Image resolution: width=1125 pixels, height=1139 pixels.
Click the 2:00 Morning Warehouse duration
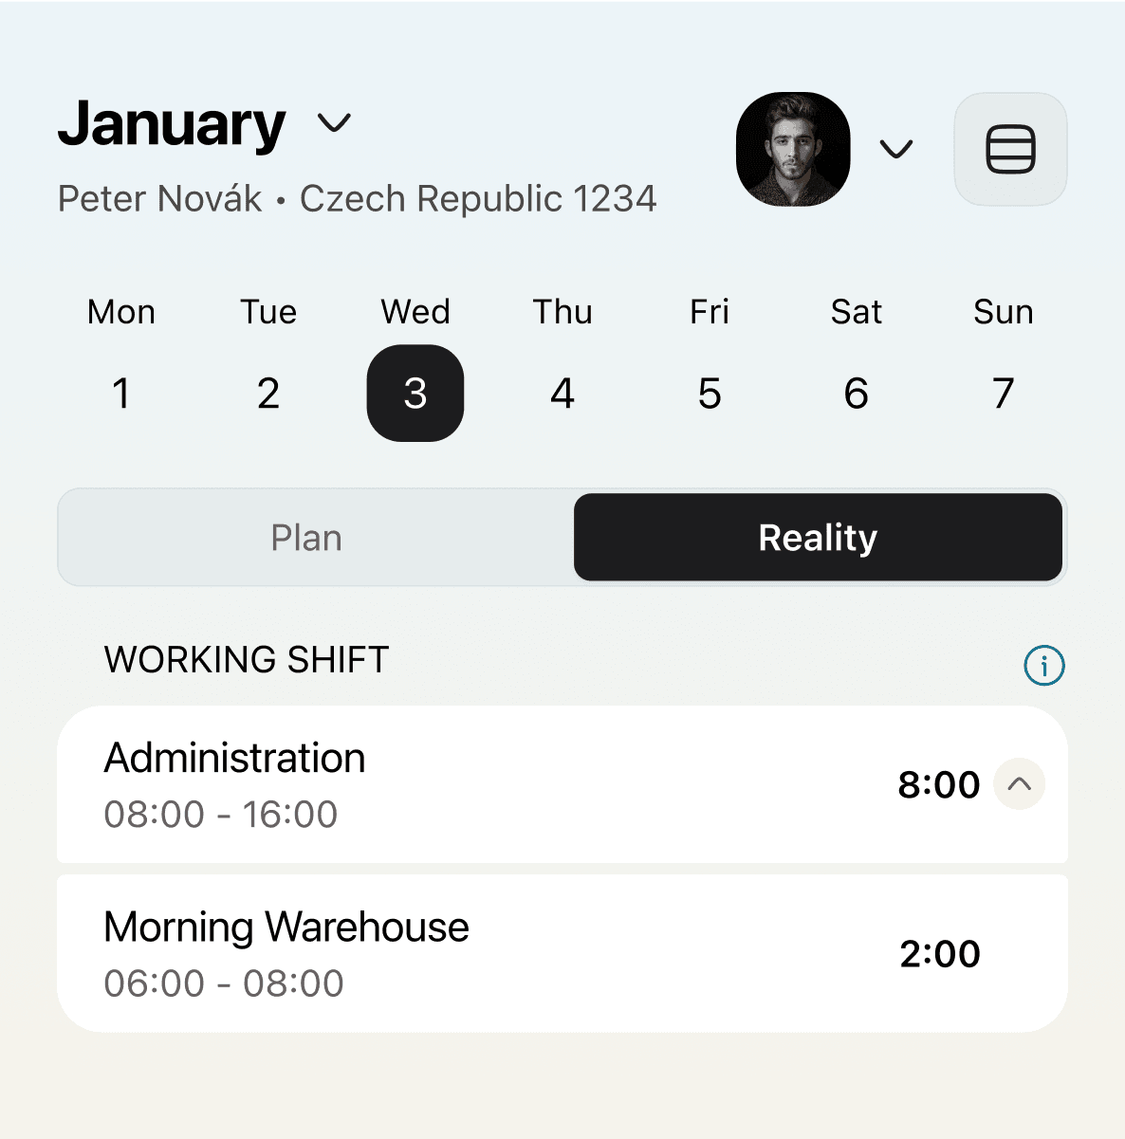[940, 953]
